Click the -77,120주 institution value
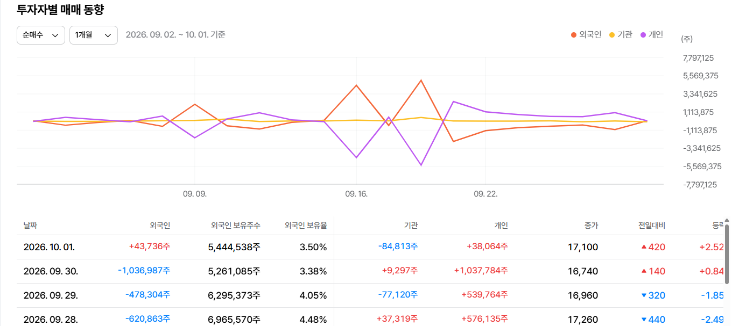Viewport: 739px width, 326px height. tap(398, 294)
